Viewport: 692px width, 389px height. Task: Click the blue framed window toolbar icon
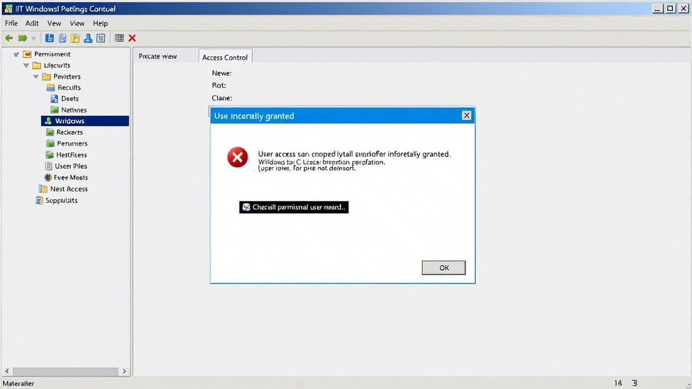[x=101, y=38]
